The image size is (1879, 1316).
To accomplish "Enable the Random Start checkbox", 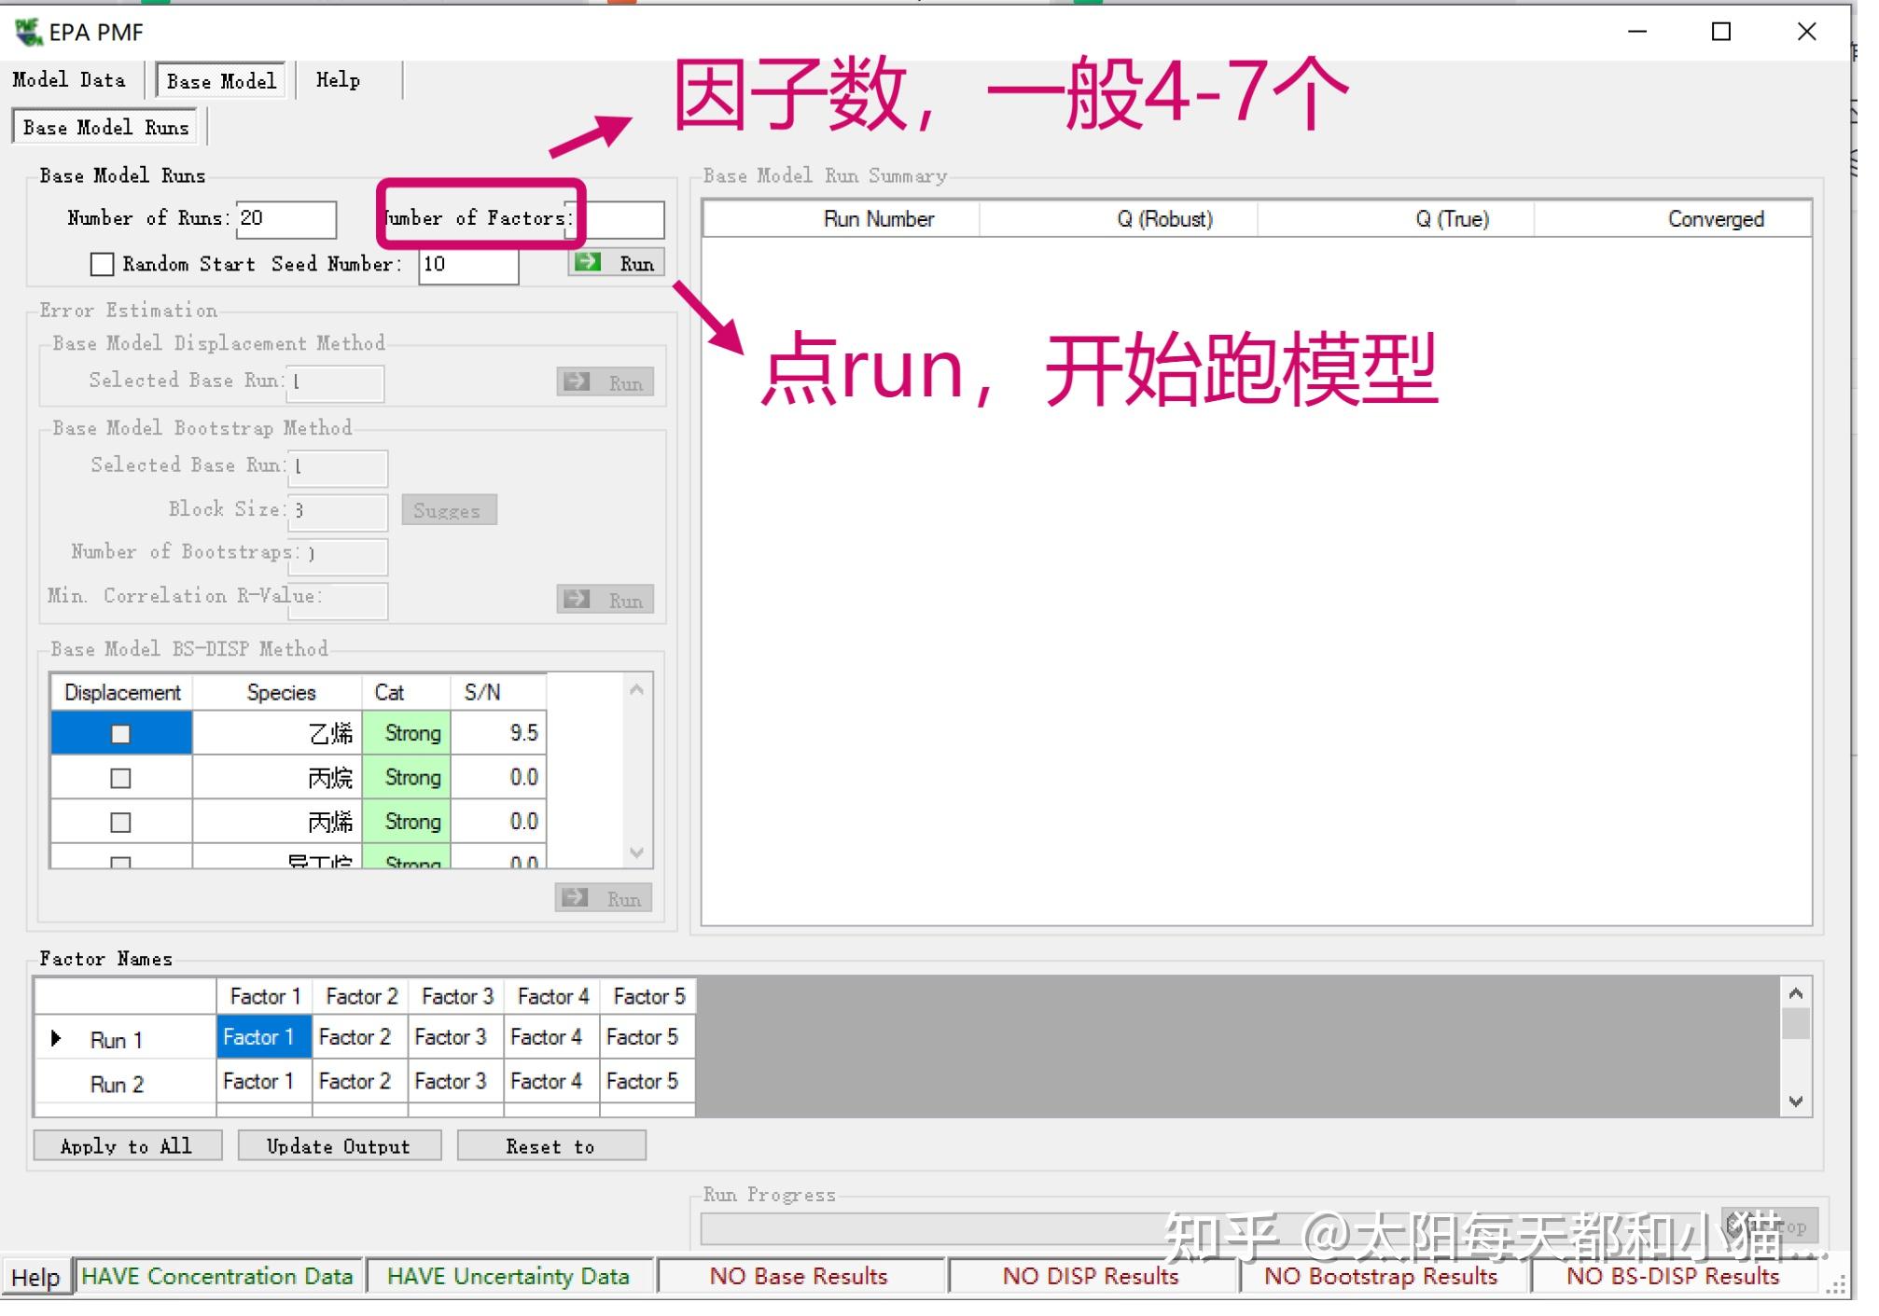I will point(102,265).
